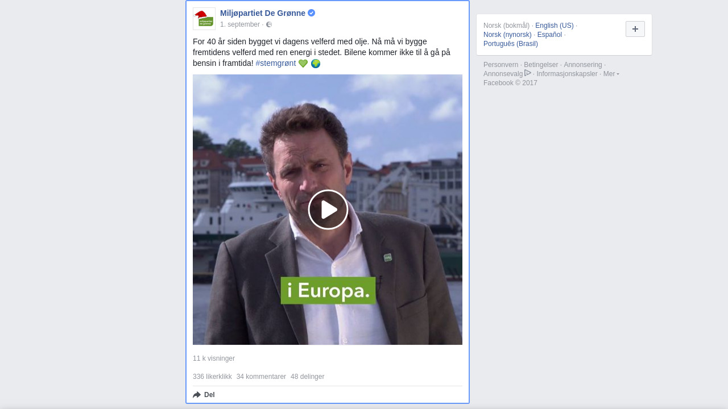Screen dimensions: 728x409
Task: Open Miljøpartiet De Grønne page name link
Action: (263, 13)
